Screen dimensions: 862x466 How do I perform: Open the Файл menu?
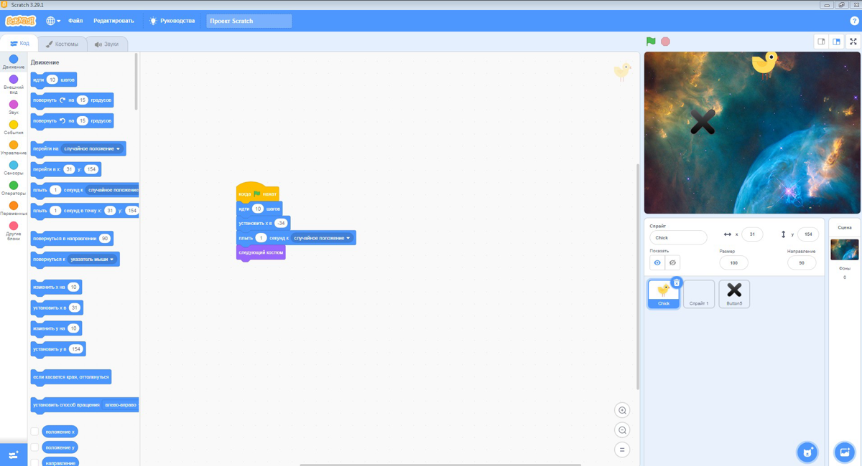pyautogui.click(x=75, y=21)
